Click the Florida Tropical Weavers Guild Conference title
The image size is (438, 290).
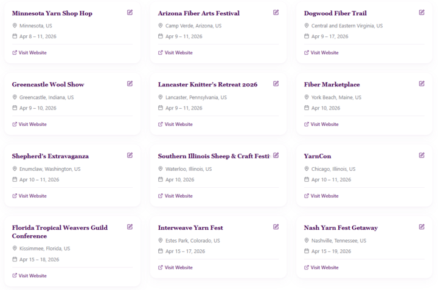60,232
